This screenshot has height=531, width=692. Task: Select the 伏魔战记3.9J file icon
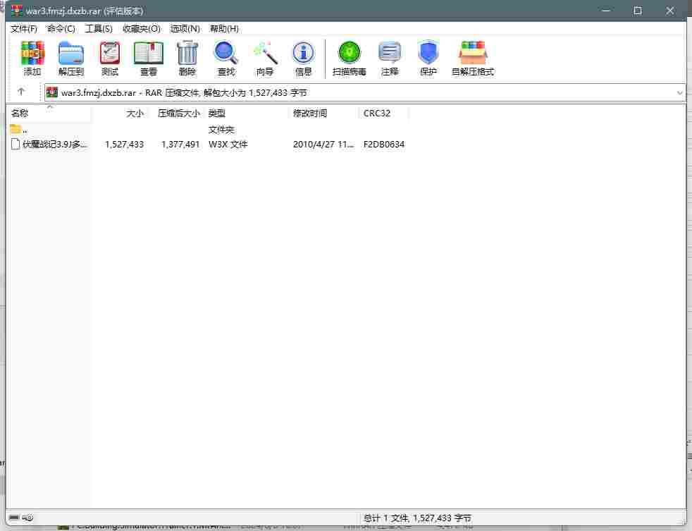tap(16, 144)
